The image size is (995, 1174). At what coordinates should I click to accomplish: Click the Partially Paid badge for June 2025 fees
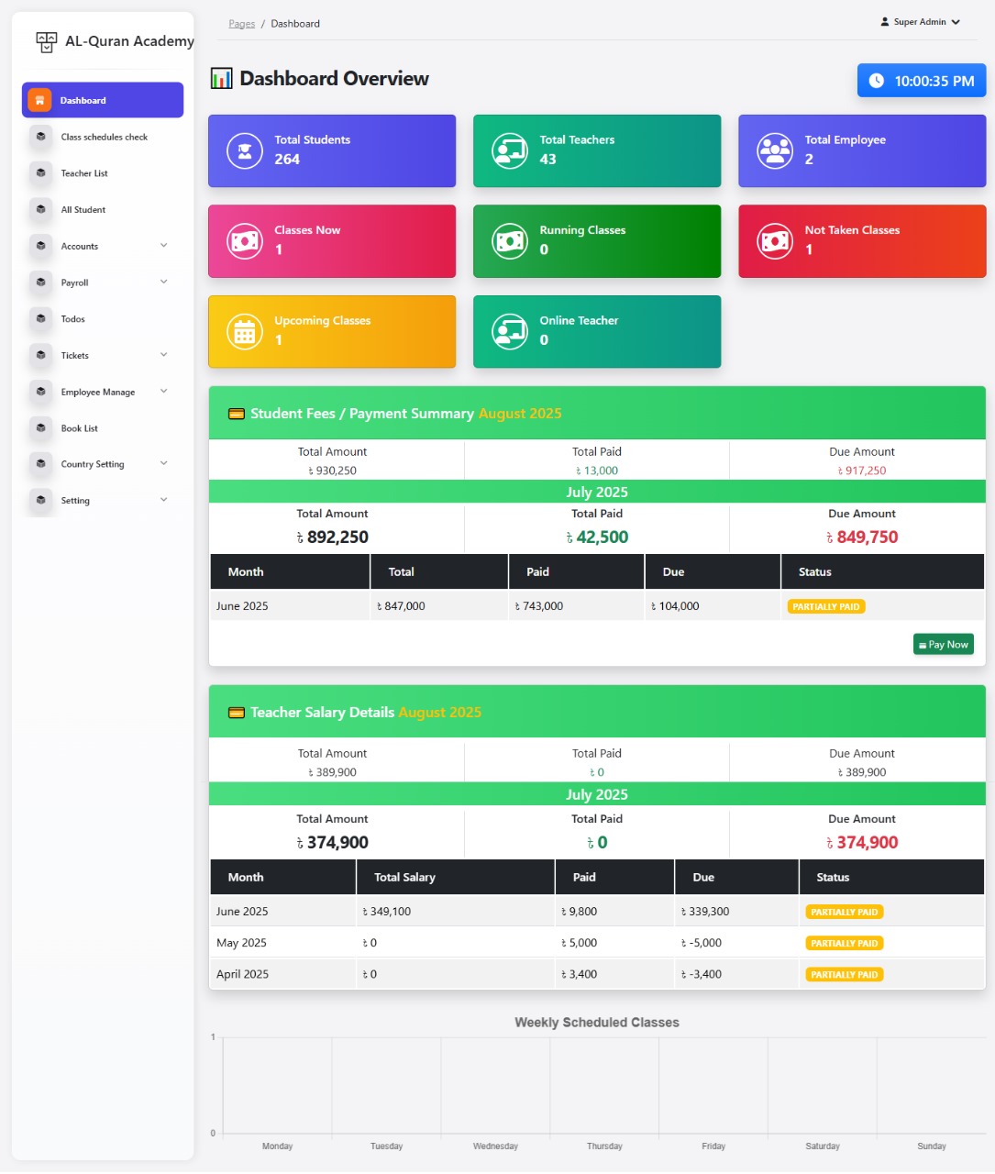click(x=826, y=606)
